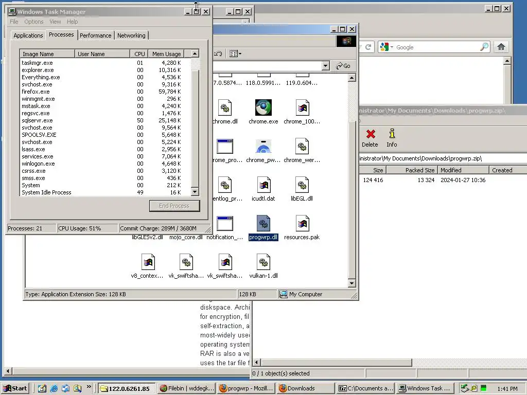Select the progwrp.dll file icon
Viewport: 527px width, 395px height.
(263, 223)
